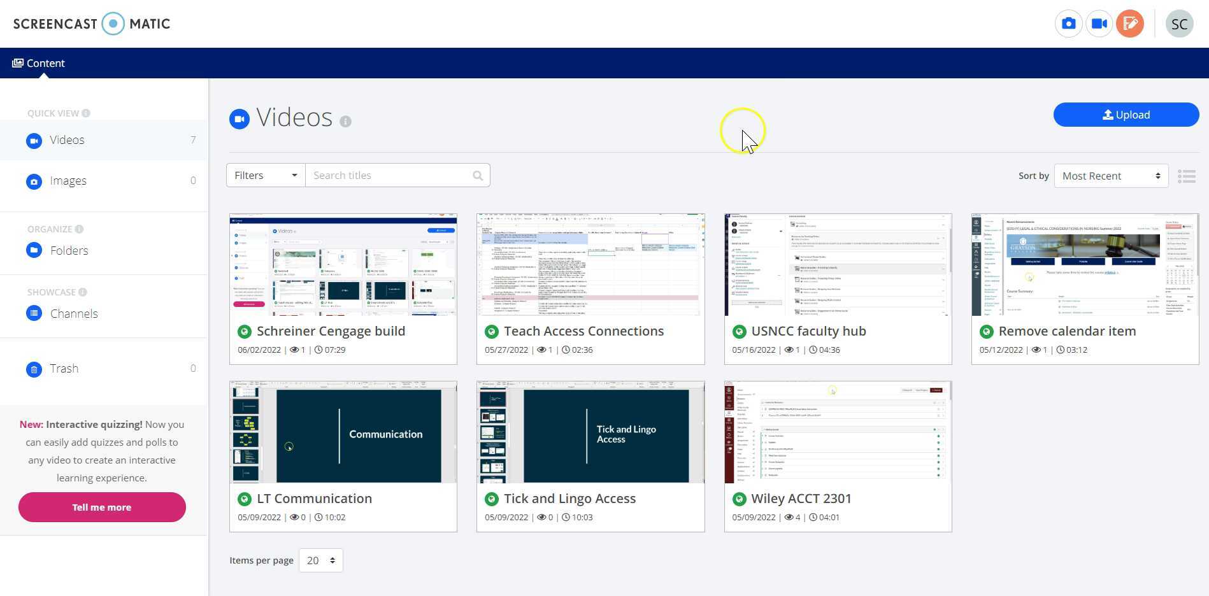The image size is (1209, 596).
Task: Click the Tick and Lingo Access thumbnail
Action: [x=590, y=432]
